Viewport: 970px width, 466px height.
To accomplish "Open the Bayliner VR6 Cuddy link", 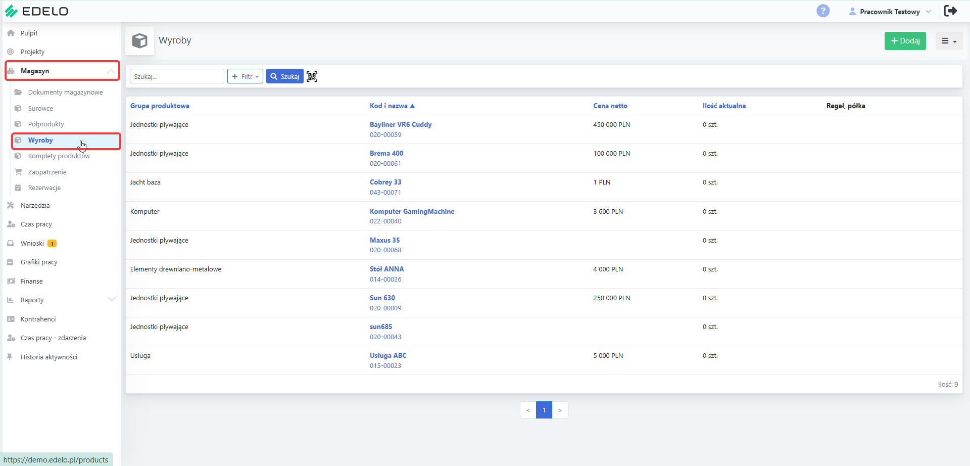I will (401, 124).
